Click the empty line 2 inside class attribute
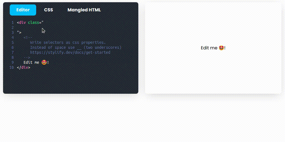 tap(73, 27)
